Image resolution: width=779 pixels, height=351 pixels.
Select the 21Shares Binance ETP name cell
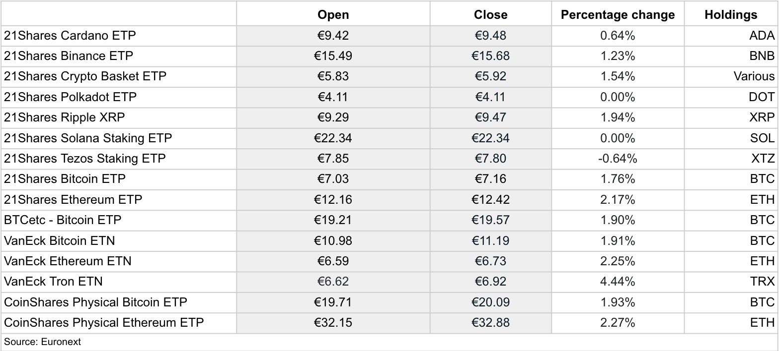point(69,56)
